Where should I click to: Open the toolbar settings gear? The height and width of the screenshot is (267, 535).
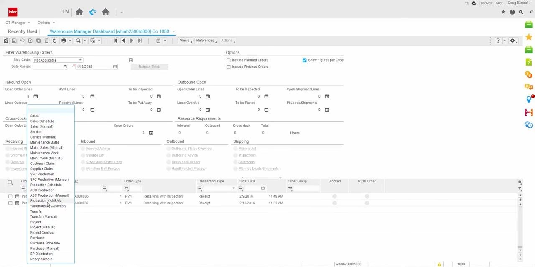point(512,41)
